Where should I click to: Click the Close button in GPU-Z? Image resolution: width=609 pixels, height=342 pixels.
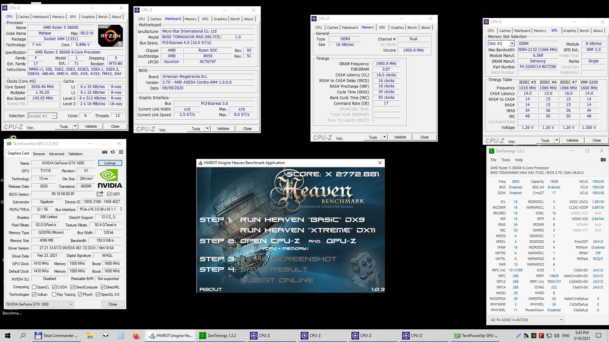click(x=113, y=304)
